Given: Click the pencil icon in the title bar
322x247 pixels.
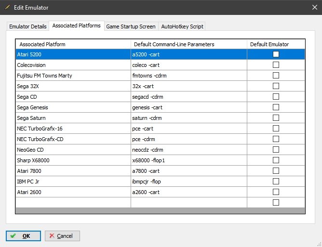Looking at the screenshot, I should pos(7,7).
